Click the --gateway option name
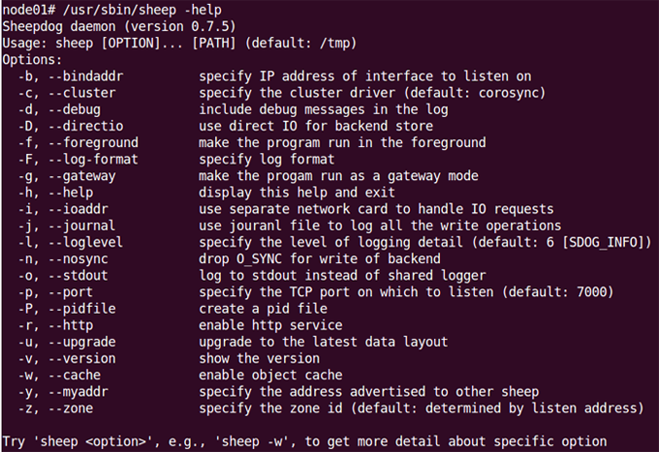659x452 pixels. click(82, 176)
